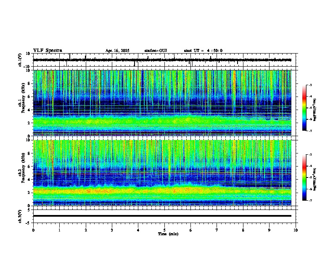
Task: Click the "station=OUI" label
Action: (156, 51)
